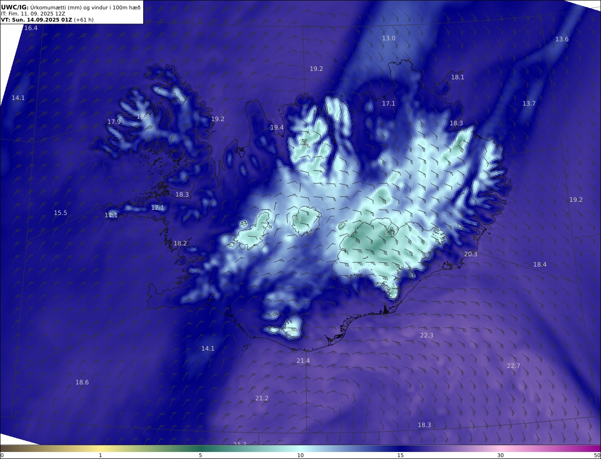
Task: Click the UWC/IG title label
Action: coord(15,8)
